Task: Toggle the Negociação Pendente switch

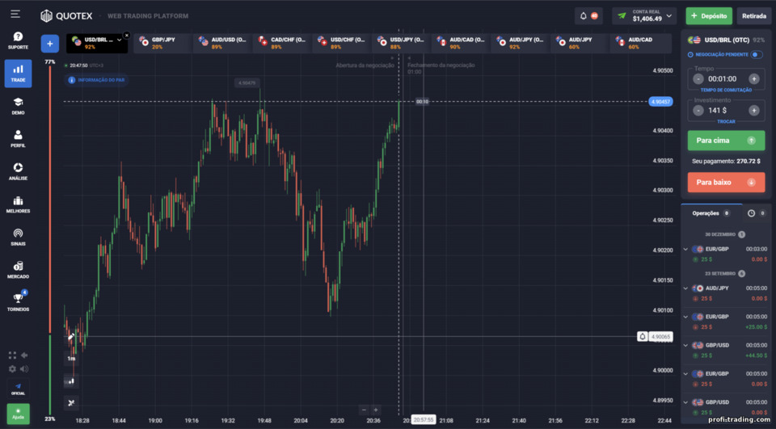Action: point(757,54)
